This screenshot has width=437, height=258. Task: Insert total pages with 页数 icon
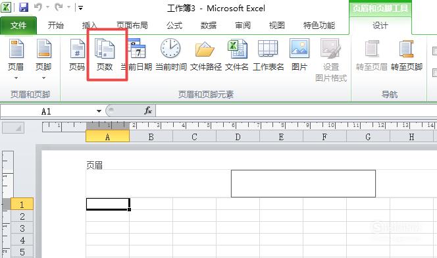[105, 55]
